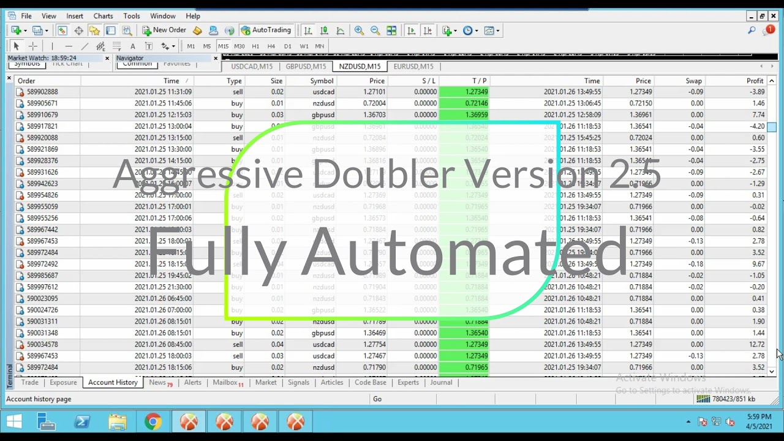
Task: Open File Explorer from the taskbar
Action: pos(118,421)
